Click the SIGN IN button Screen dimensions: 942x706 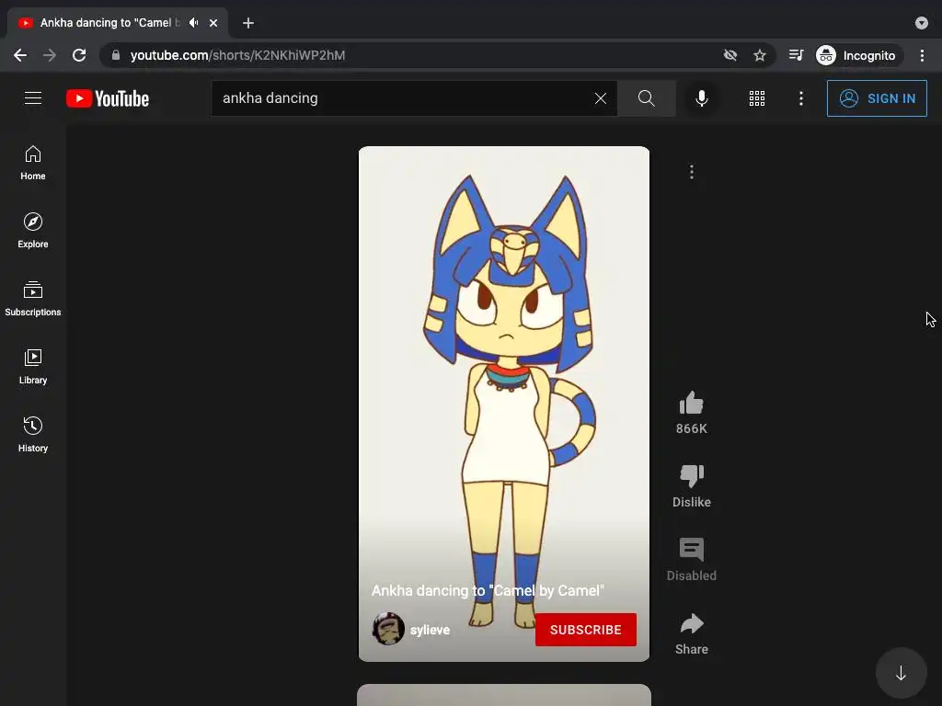877,98
